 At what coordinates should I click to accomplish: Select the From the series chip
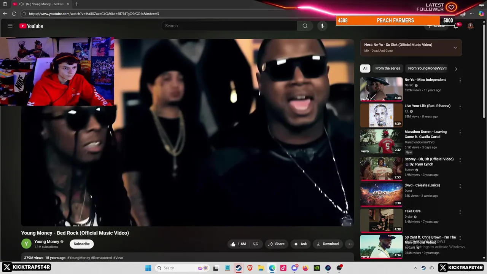pos(388,68)
